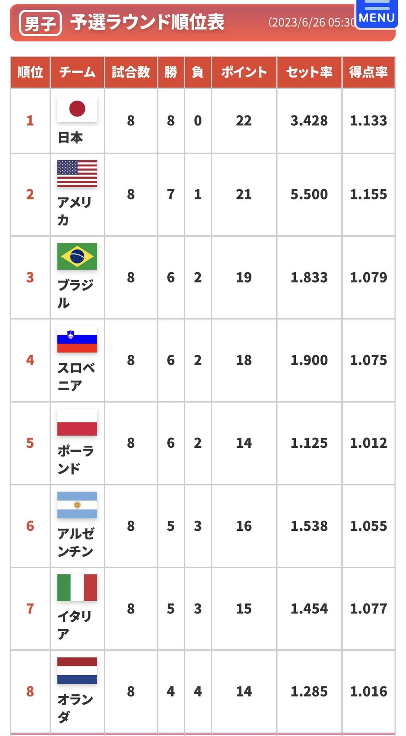Click the Poland flag image
This screenshot has height=736, width=406.
pyautogui.click(x=77, y=422)
